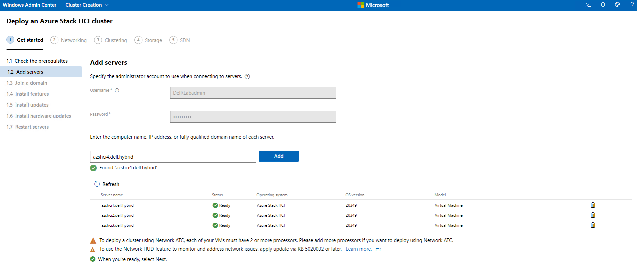Viewport: 637px width, 270px height.
Task: Click the server name input field
Action: pos(173,157)
